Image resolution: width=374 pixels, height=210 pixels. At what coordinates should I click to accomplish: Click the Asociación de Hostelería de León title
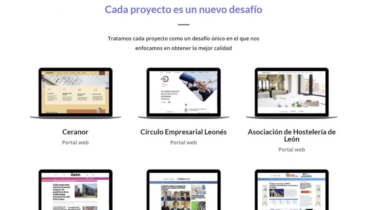pyautogui.click(x=291, y=135)
